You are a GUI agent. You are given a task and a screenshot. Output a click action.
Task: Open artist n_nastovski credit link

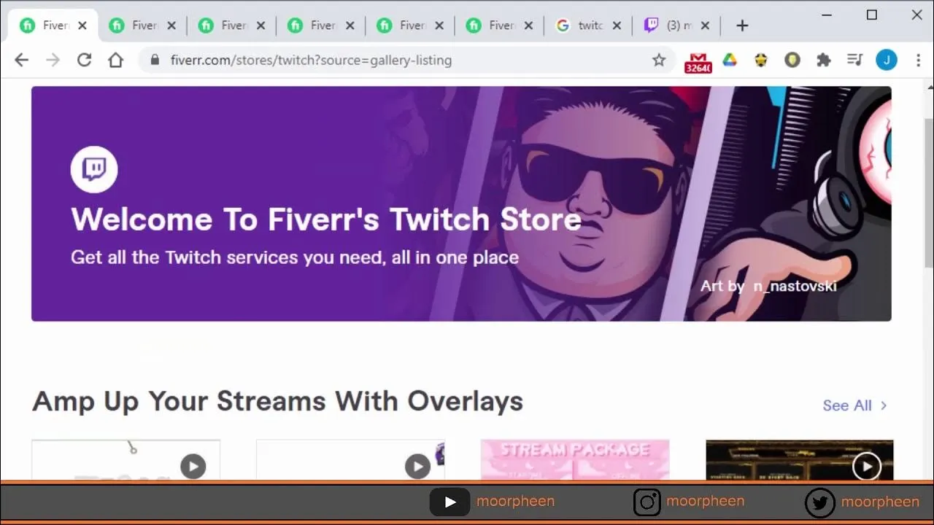(795, 286)
